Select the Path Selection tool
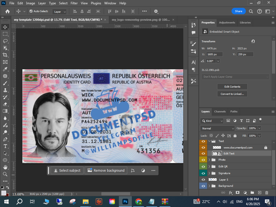276x207 pixels. (x=5, y=153)
